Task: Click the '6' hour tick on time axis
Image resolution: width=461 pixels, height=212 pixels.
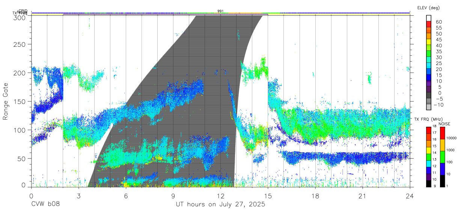Action: tap(126, 196)
